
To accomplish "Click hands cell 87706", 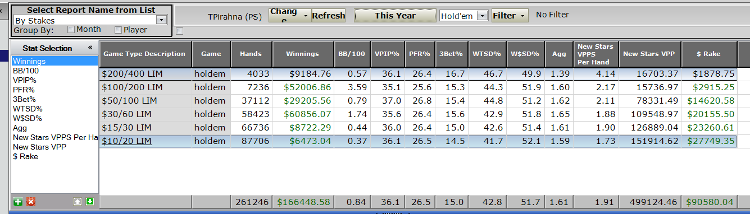I will pos(251,141).
